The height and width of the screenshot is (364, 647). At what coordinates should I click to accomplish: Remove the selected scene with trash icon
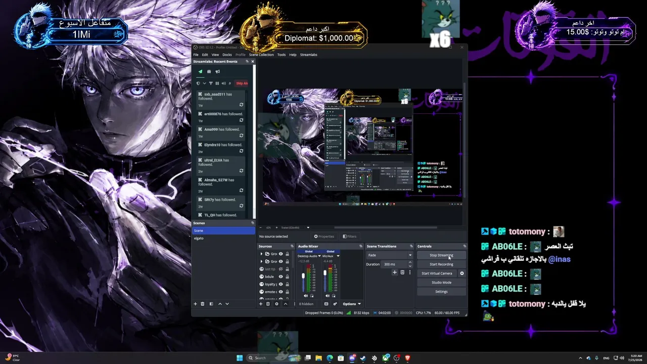pos(203,304)
